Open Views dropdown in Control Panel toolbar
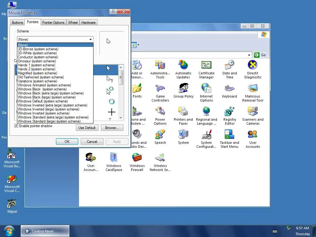Image resolution: width=316 pixels, height=237 pixels. click(x=138, y=45)
